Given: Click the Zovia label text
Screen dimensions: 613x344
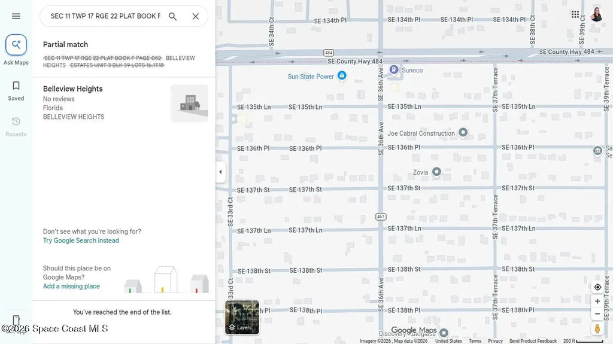Looking at the screenshot, I should pos(421,172).
